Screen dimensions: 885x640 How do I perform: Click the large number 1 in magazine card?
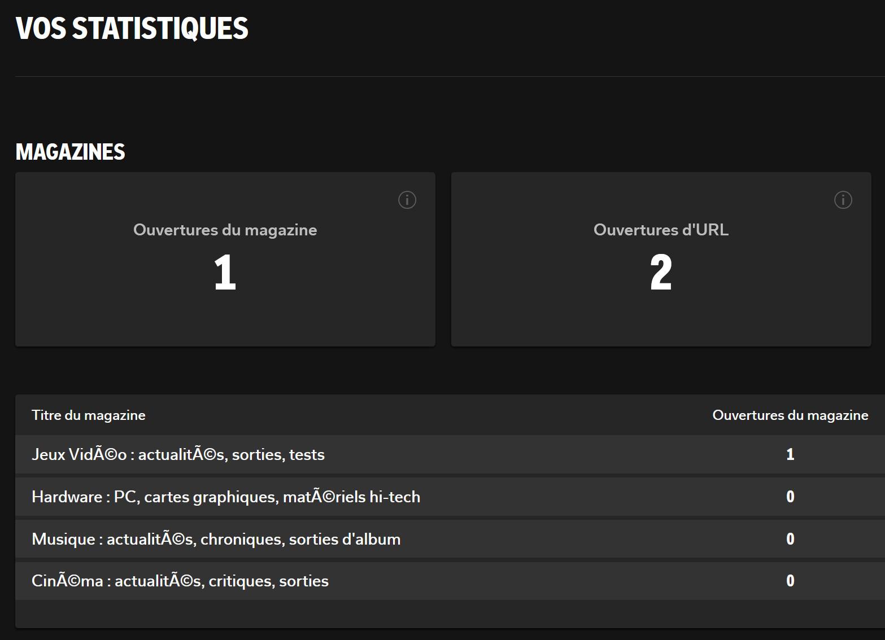click(225, 272)
